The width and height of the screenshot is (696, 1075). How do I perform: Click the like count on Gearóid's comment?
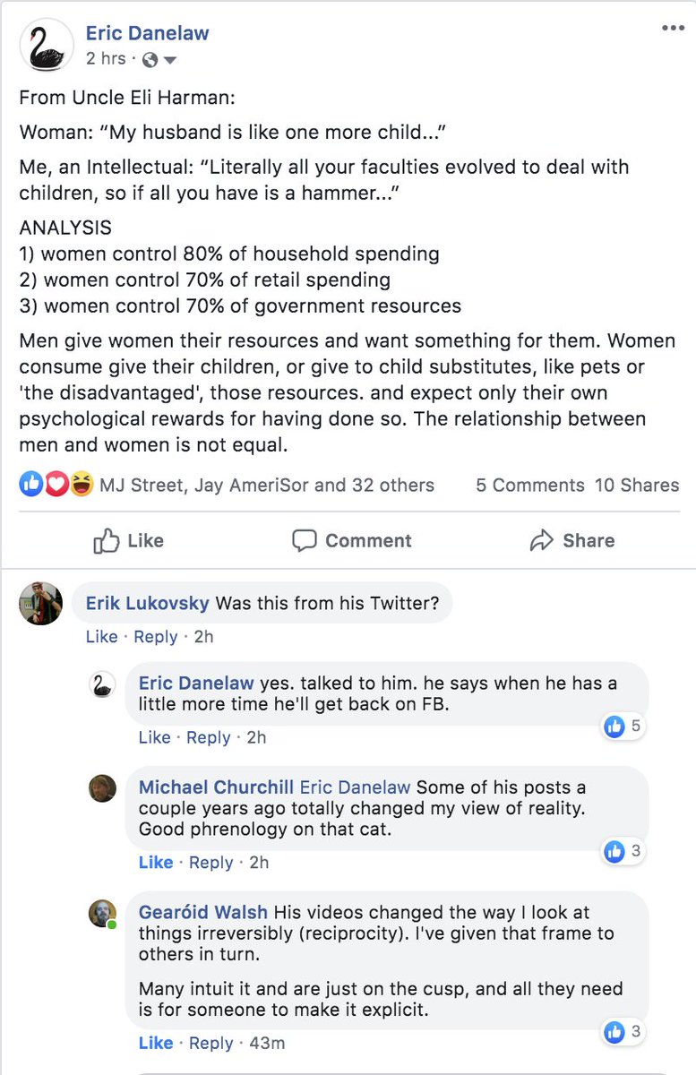(623, 1031)
